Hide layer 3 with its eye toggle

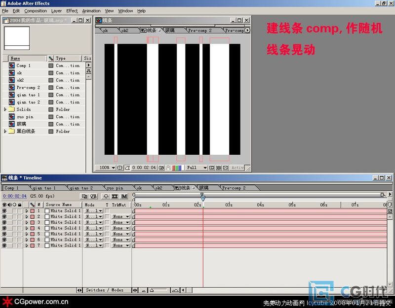4,222
